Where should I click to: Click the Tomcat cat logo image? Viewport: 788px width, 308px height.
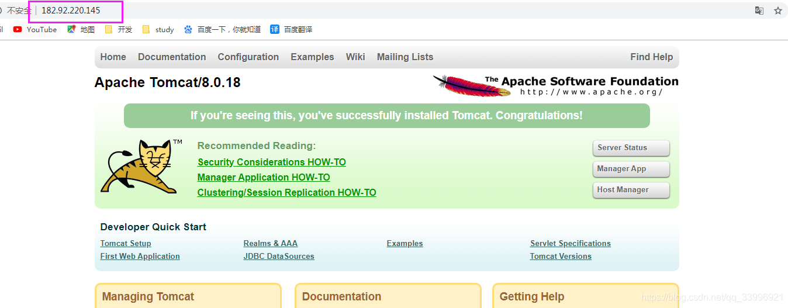[142, 166]
